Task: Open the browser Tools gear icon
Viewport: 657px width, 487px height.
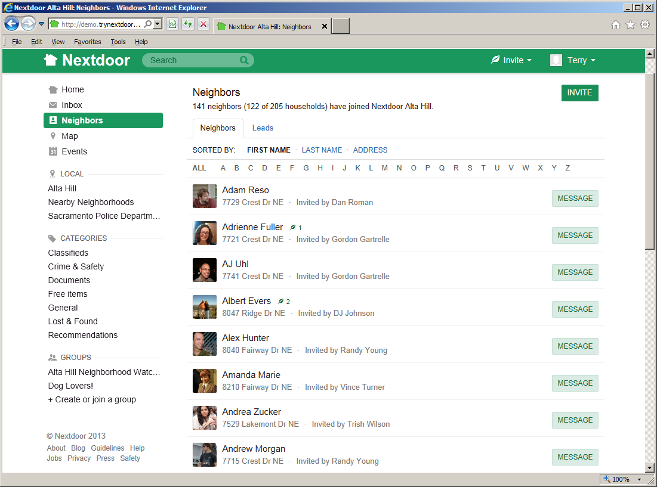Action: click(x=645, y=24)
